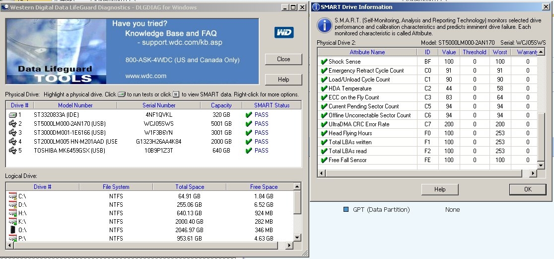Click the Worst column header

500,52
